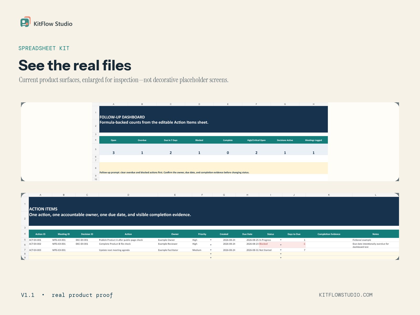Select column L in Action Items sheet

[376, 195]
